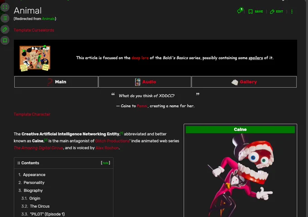Click the green Caine infobox header
Screen dimensions: 308x217
240,129
